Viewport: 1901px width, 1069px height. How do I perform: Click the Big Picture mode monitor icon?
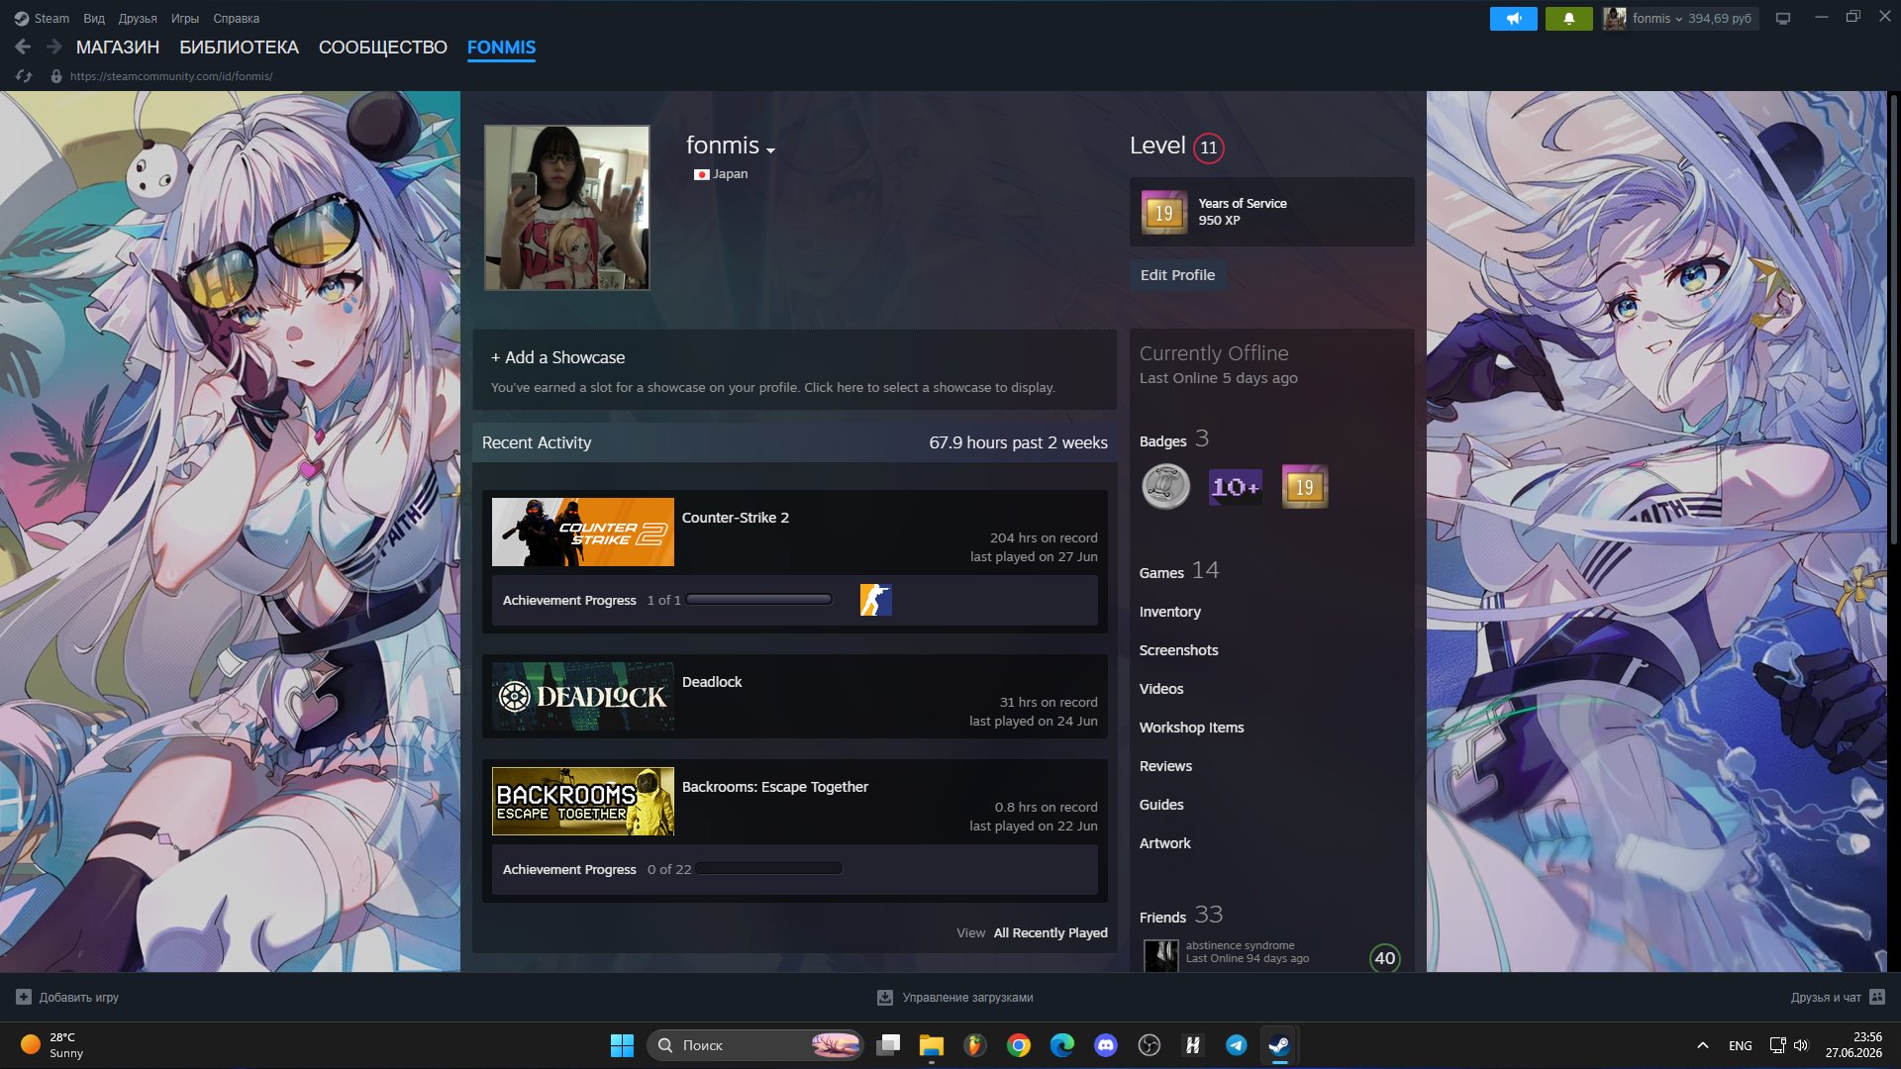1783,18
